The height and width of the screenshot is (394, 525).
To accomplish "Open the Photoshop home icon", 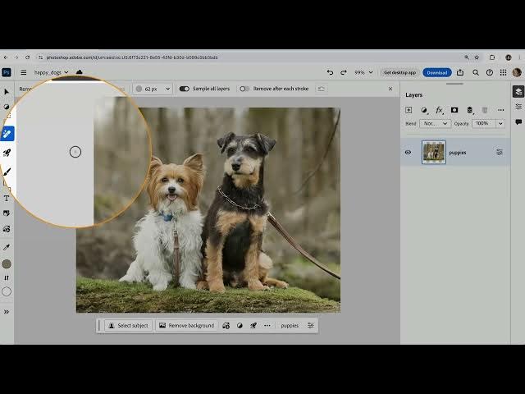I will [x=7, y=72].
